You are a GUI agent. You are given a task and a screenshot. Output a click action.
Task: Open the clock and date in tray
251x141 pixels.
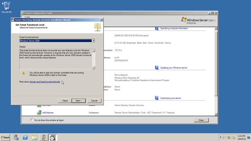(x=242, y=137)
